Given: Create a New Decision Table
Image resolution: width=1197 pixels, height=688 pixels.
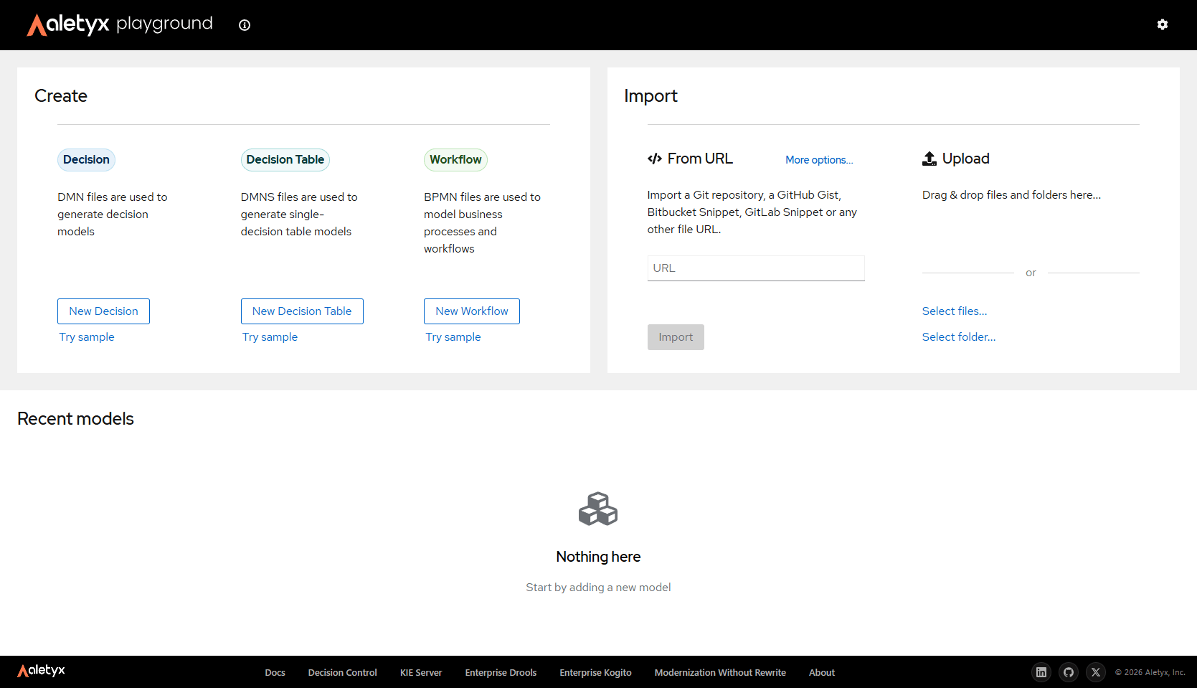Looking at the screenshot, I should 302,311.
